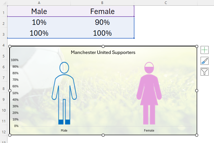Click the chart's top-right resize handle
The height and width of the screenshot is (143, 214).
197,47
